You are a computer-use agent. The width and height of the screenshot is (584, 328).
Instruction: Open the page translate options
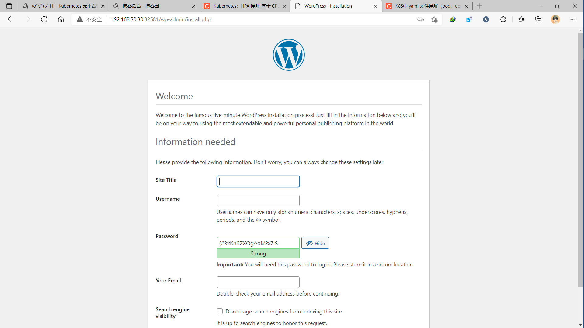[420, 19]
